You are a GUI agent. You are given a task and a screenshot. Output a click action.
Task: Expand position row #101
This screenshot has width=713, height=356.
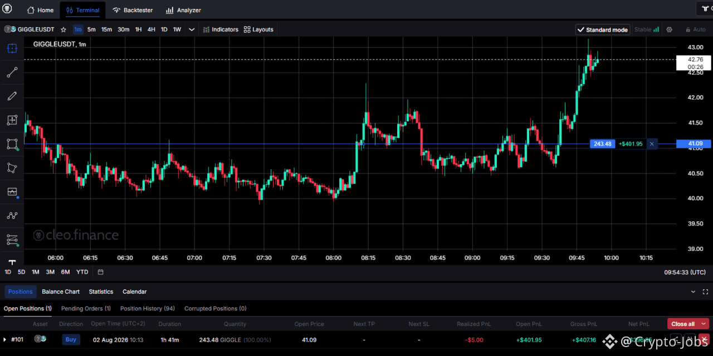click(5, 339)
